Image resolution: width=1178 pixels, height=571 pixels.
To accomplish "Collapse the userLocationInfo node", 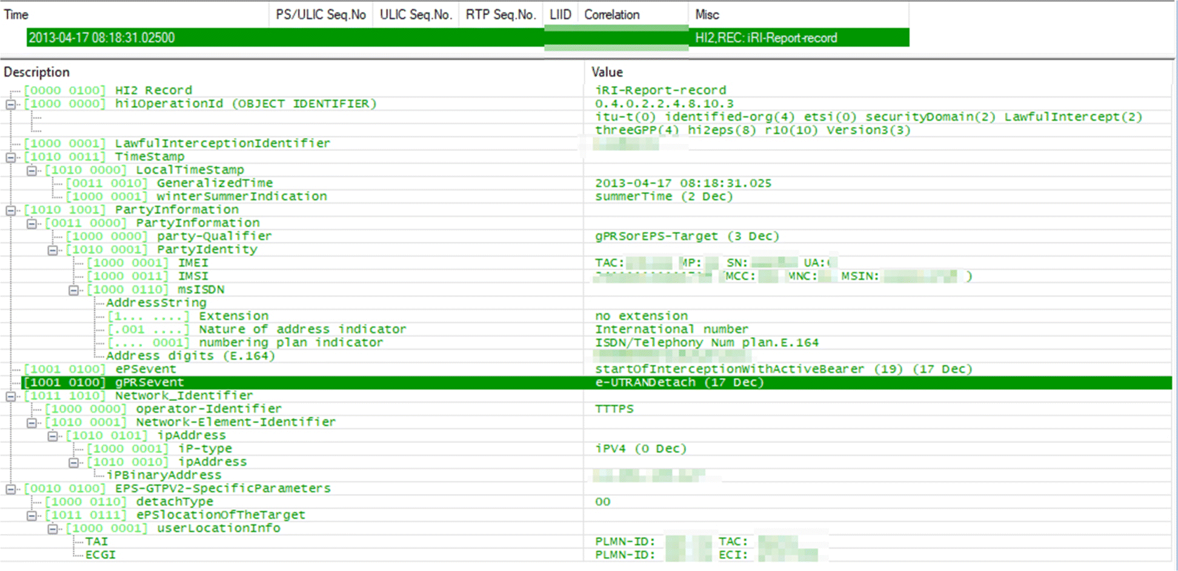I will 53,529.
